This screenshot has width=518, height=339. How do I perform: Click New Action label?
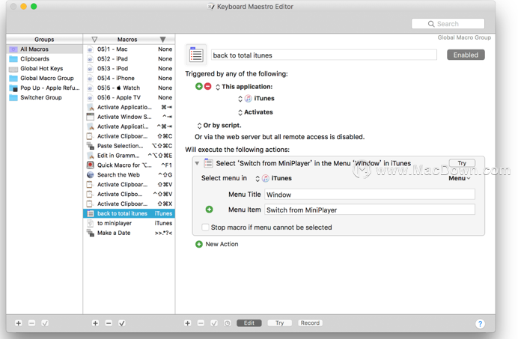[222, 244]
